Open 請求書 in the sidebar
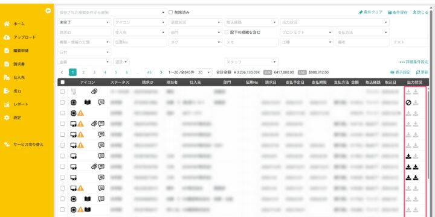Screen dimensions: 435x217 (x=19, y=64)
